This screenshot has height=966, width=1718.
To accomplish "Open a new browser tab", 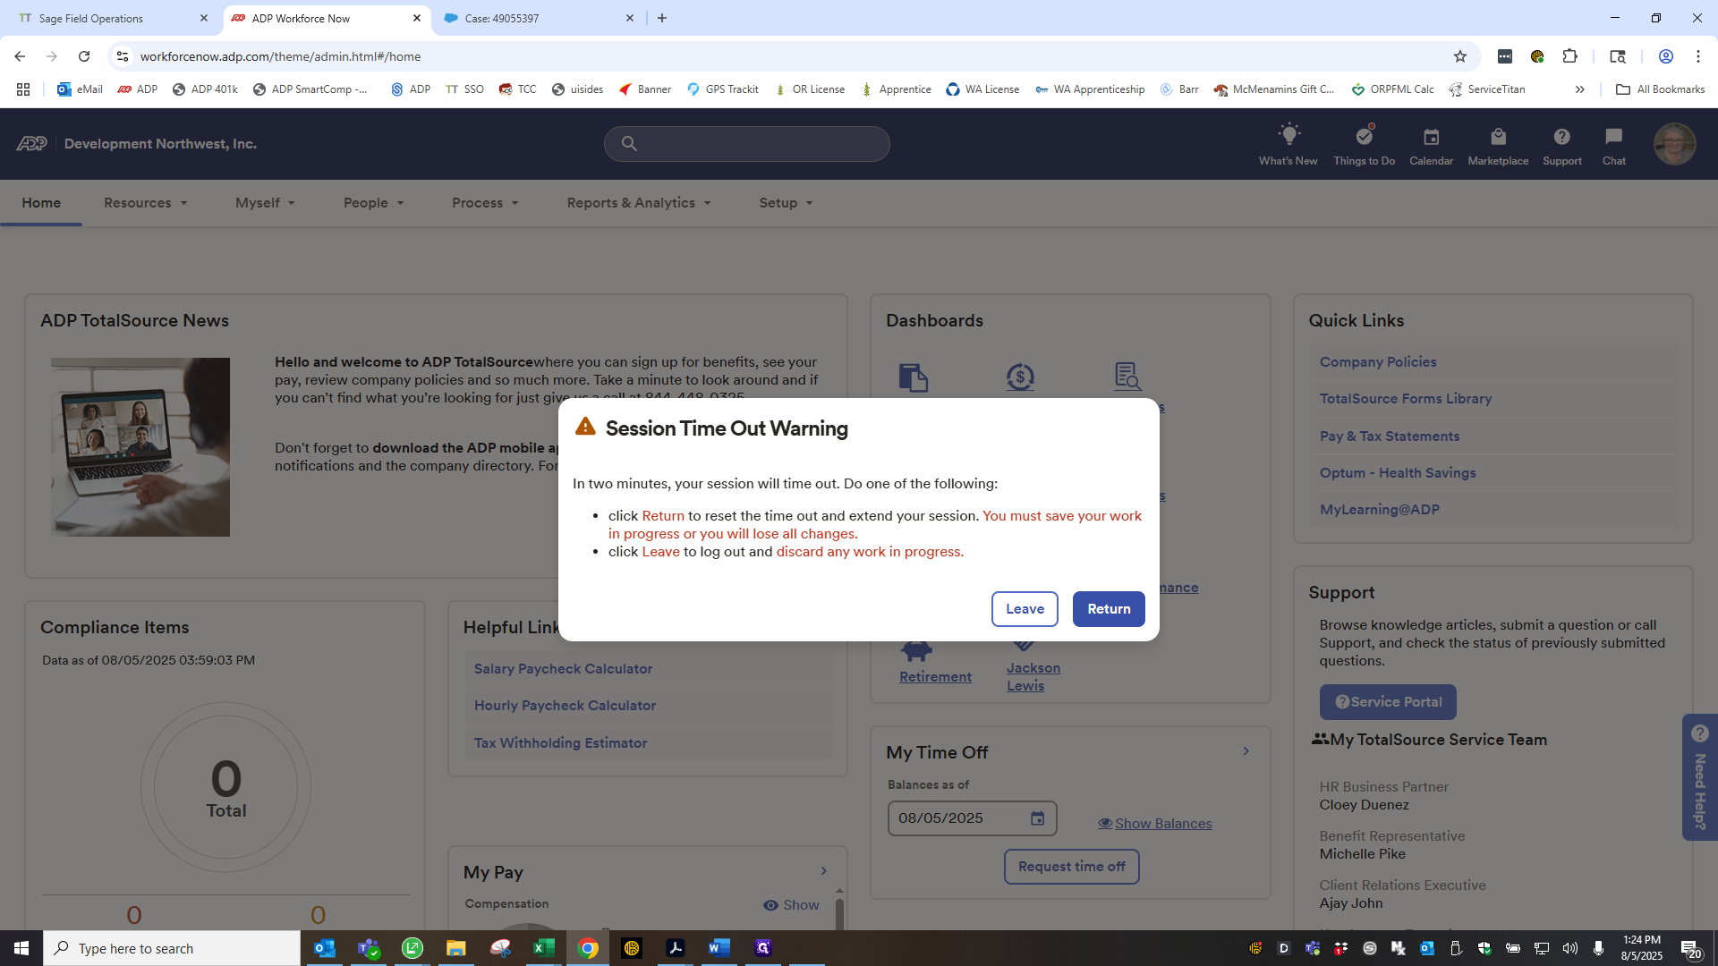I will pos(662,18).
